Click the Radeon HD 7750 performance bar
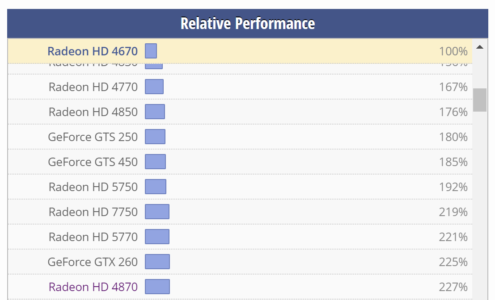The height and width of the screenshot is (300, 495). [157, 212]
